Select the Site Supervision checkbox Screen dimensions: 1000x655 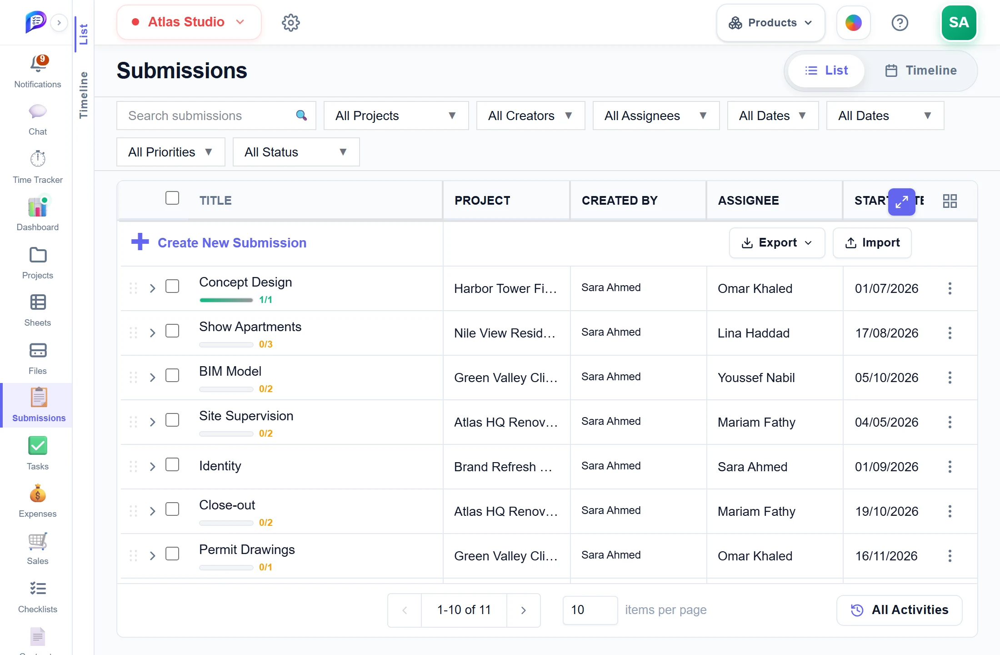(x=172, y=420)
